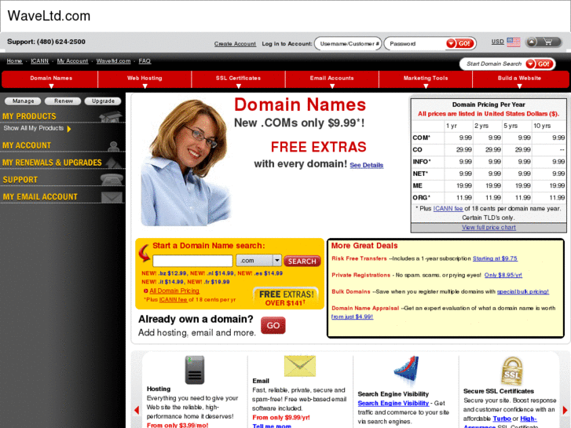
Task: Click the US flag currency icon
Action: 514,42
